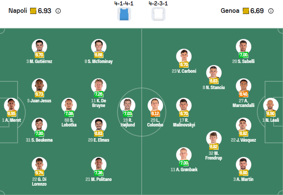Click the info icon beside Genoa rating
The image size is (283, 195).
[271, 11]
